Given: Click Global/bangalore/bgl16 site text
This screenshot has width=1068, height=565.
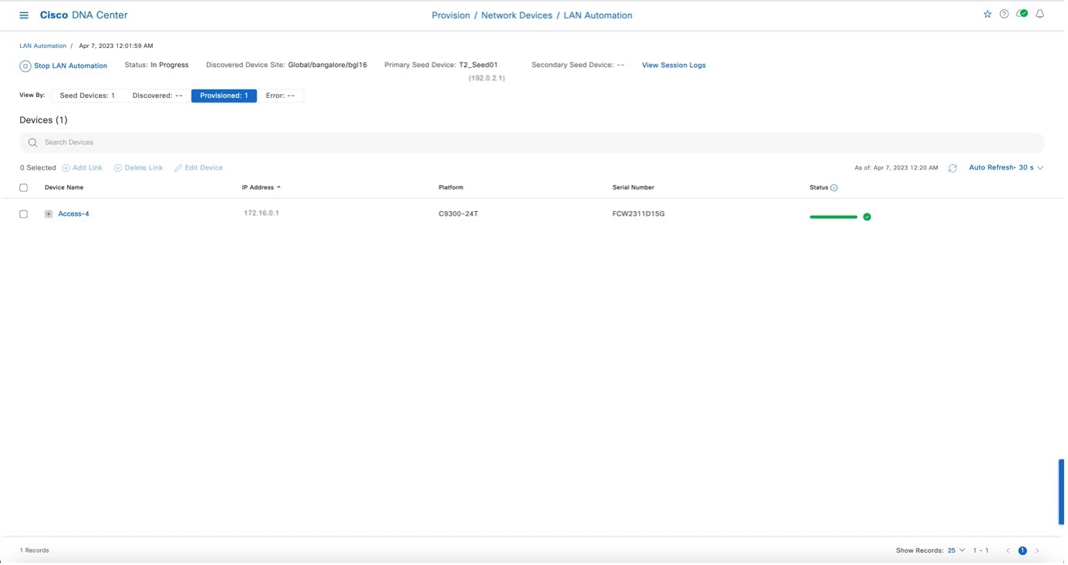Looking at the screenshot, I should pyautogui.click(x=329, y=66).
